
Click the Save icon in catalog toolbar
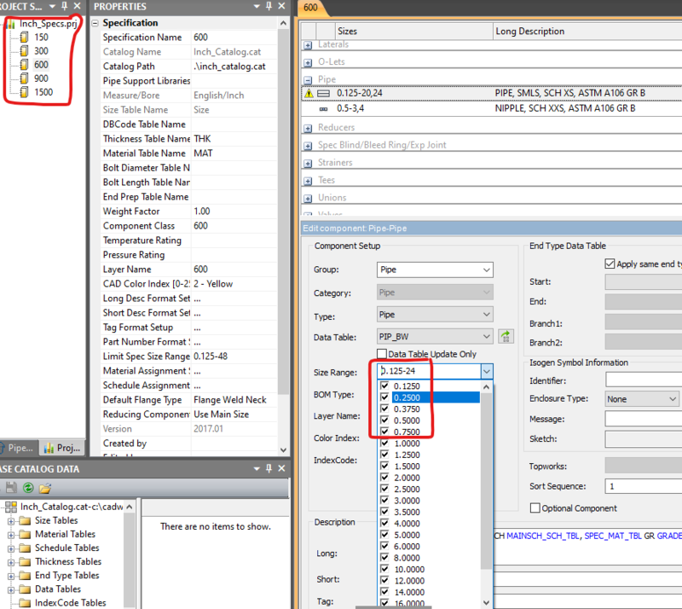[x=11, y=488]
